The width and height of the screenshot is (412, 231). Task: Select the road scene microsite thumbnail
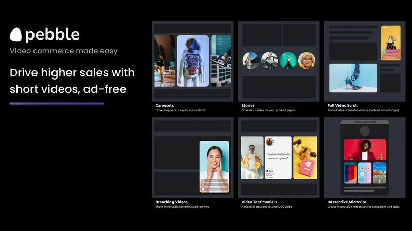[380, 173]
